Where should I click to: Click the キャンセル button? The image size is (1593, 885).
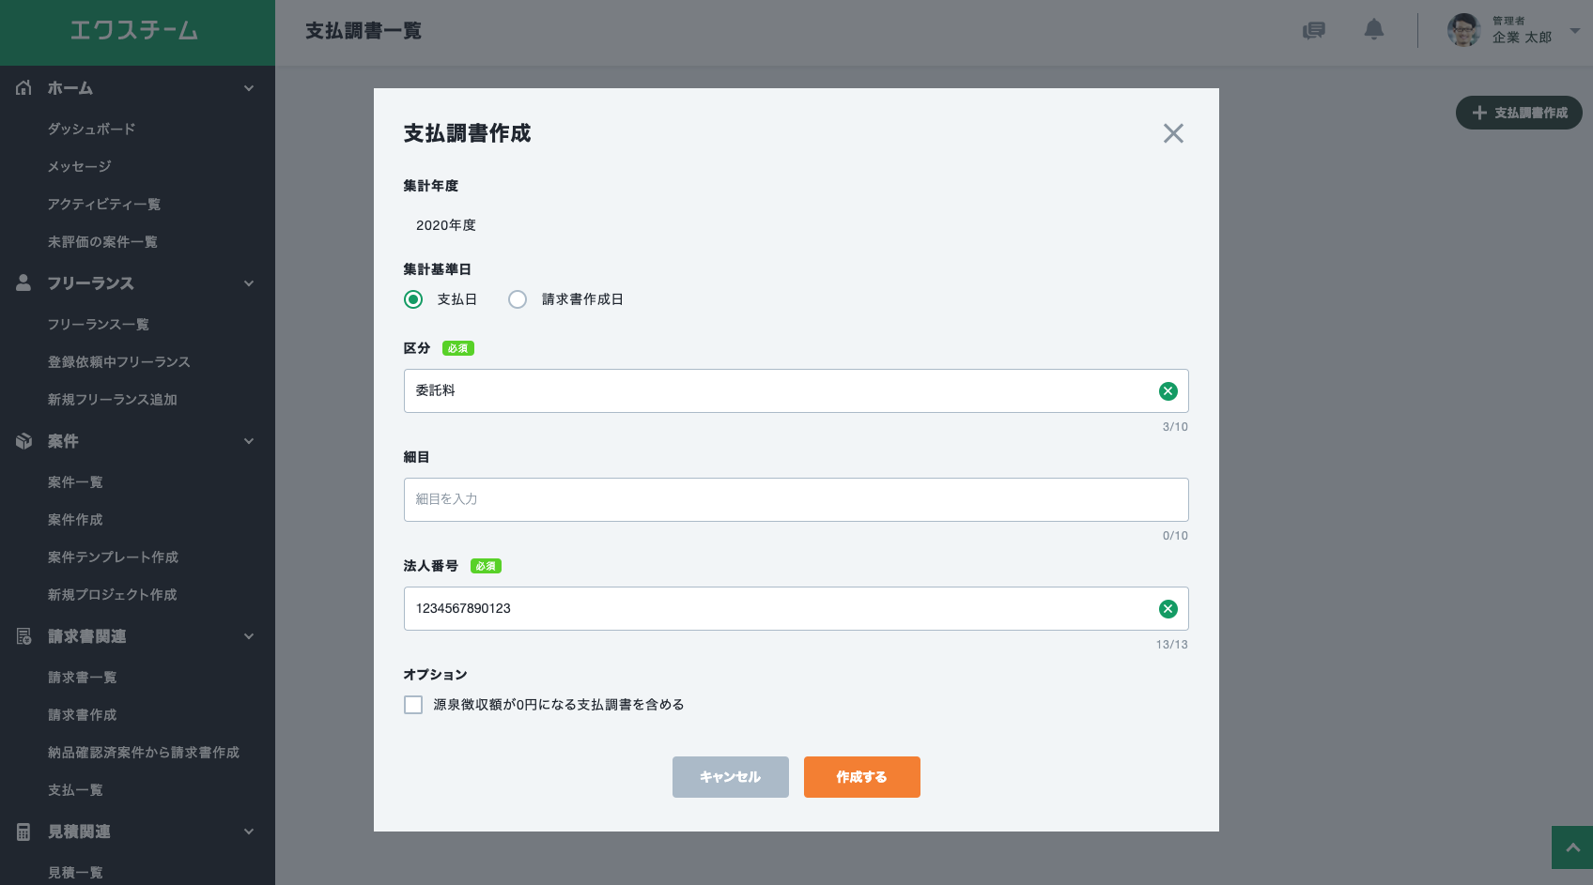[730, 777]
